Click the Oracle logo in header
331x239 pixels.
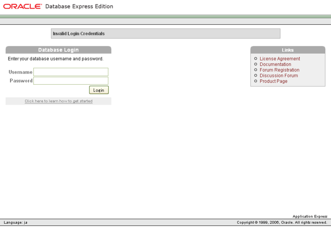point(22,6)
